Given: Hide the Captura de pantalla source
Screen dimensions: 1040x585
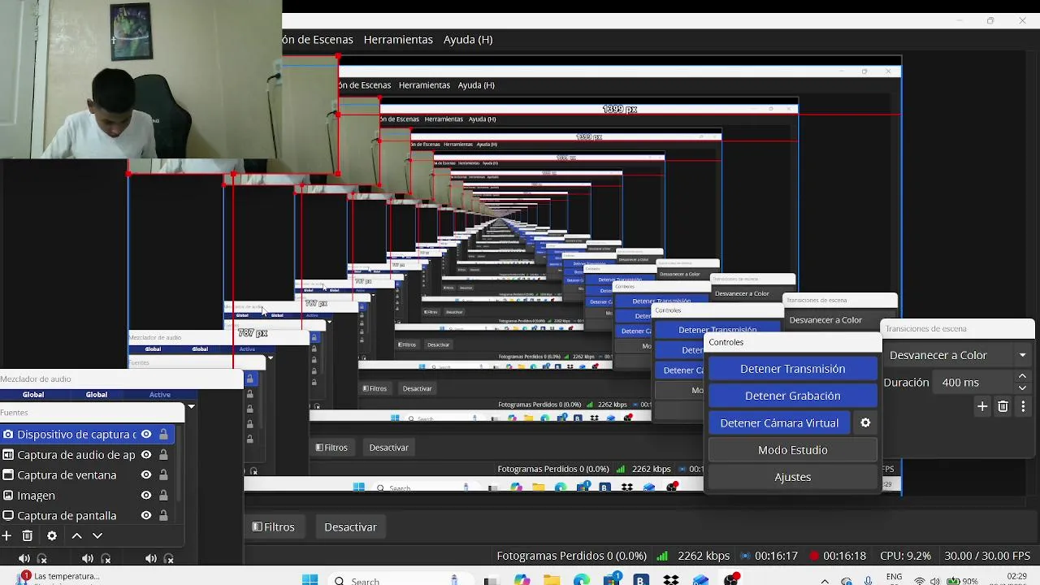Looking at the screenshot, I should pyautogui.click(x=146, y=516).
